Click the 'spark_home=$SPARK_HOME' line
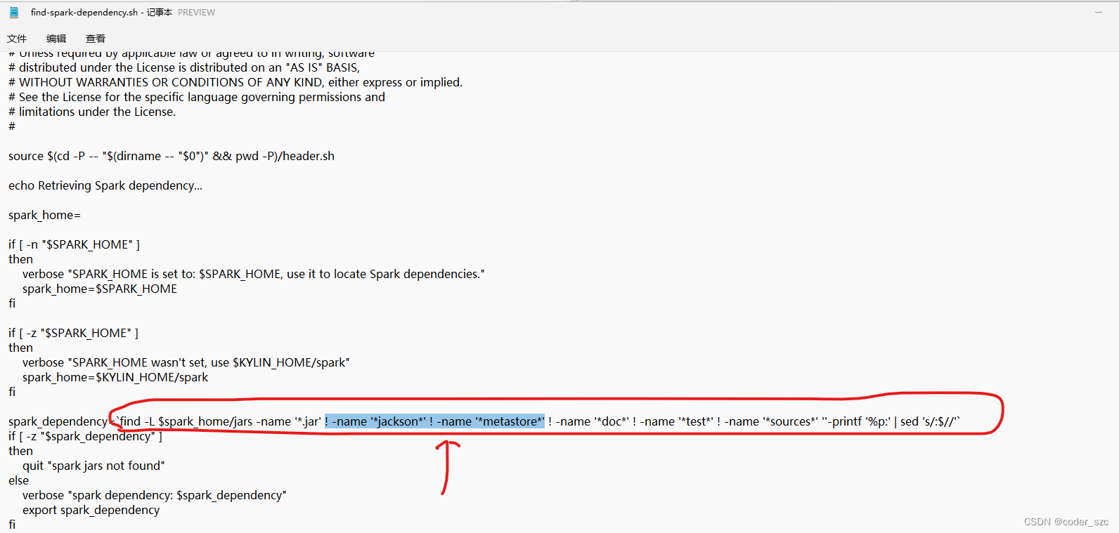1119x533 pixels. 100,289
